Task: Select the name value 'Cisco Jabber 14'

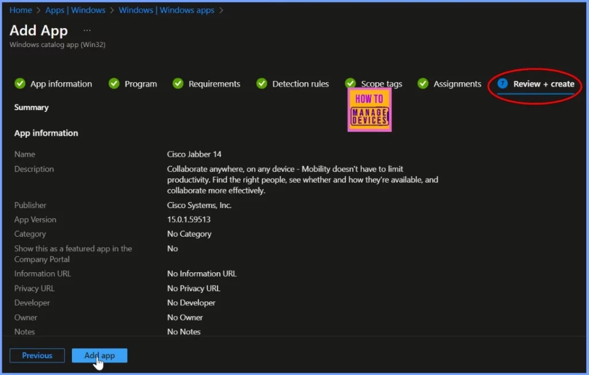Action: click(194, 154)
